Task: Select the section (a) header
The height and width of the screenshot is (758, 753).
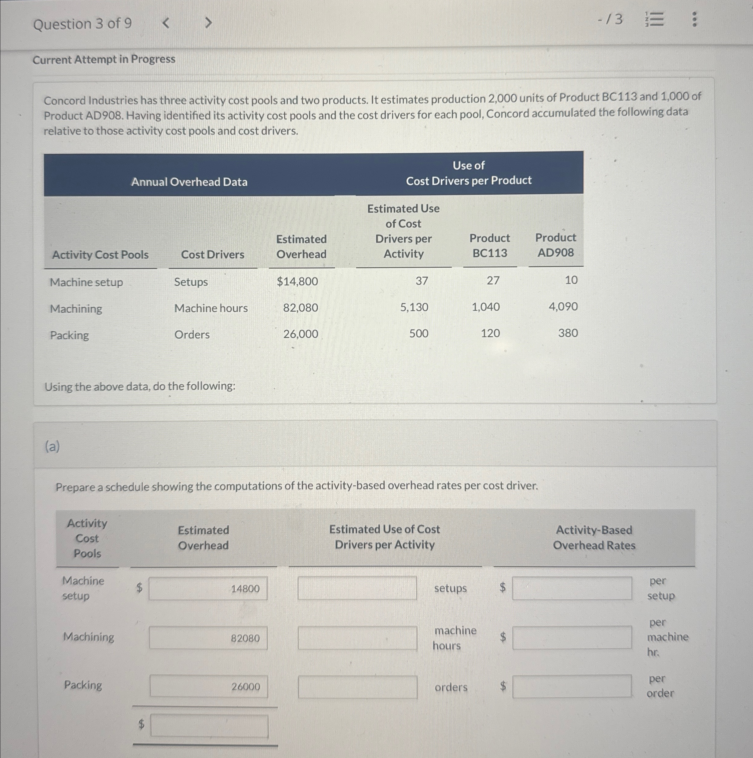Action: 53,446
